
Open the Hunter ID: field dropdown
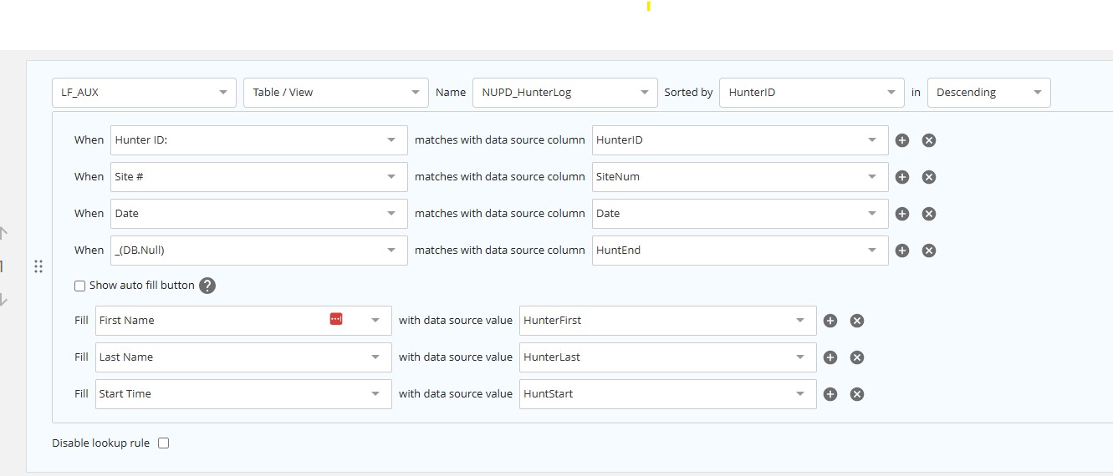click(259, 140)
